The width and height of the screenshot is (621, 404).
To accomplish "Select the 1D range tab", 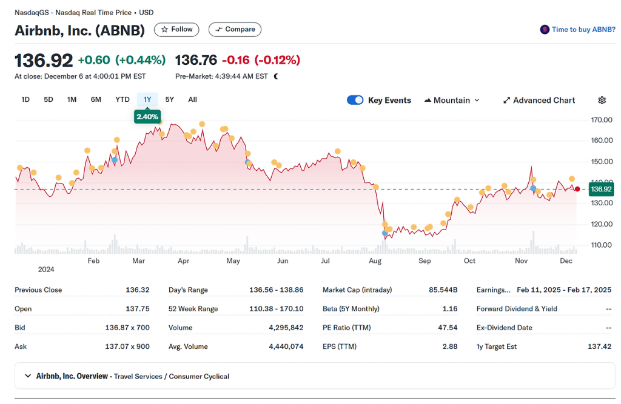I will click(25, 100).
